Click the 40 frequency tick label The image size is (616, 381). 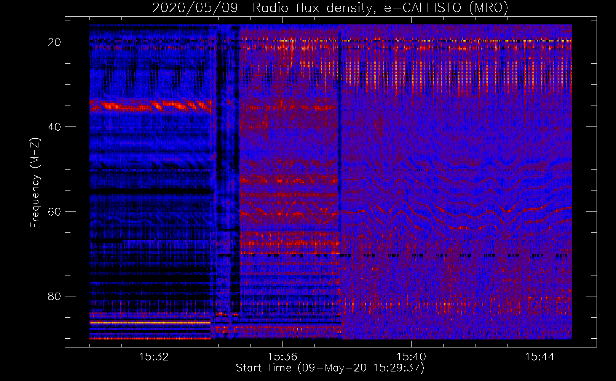(x=54, y=127)
